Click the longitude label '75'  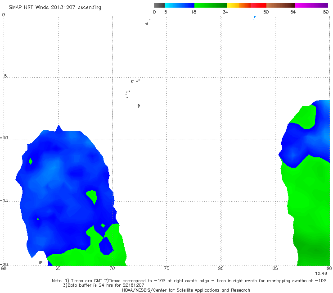click(166, 268)
